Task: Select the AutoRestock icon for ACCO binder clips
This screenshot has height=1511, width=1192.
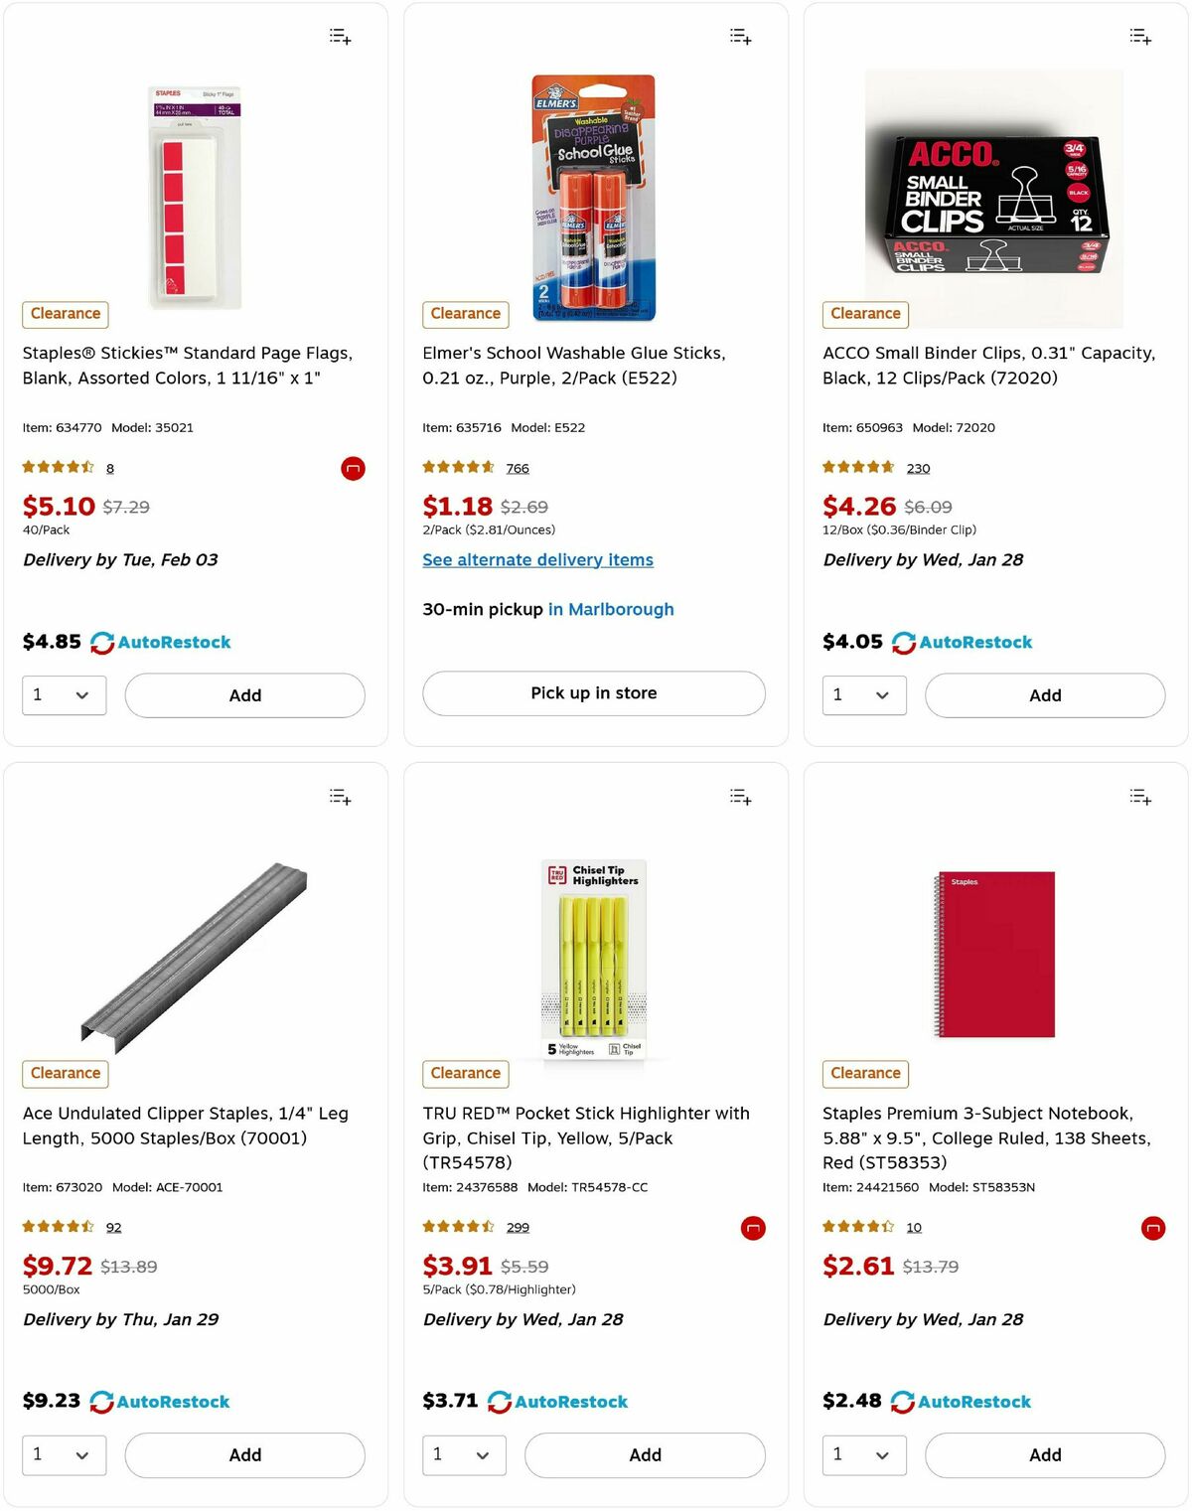Action: tap(902, 642)
